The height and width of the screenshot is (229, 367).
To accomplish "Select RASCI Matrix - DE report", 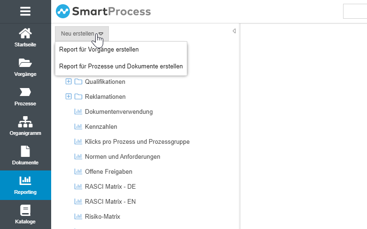I will click(x=110, y=187).
